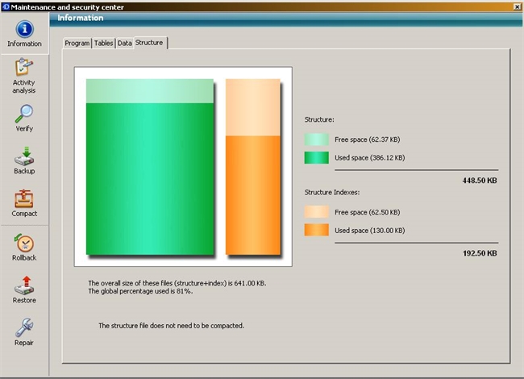Viewport: 524px width, 379px height.
Task: Select the Restore tool icon
Action: coord(24,285)
